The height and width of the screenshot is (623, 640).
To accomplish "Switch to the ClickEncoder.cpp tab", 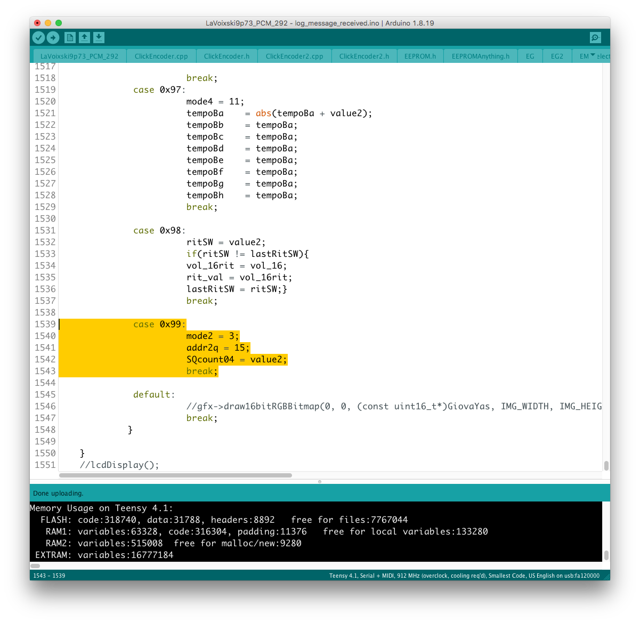I will [x=161, y=56].
